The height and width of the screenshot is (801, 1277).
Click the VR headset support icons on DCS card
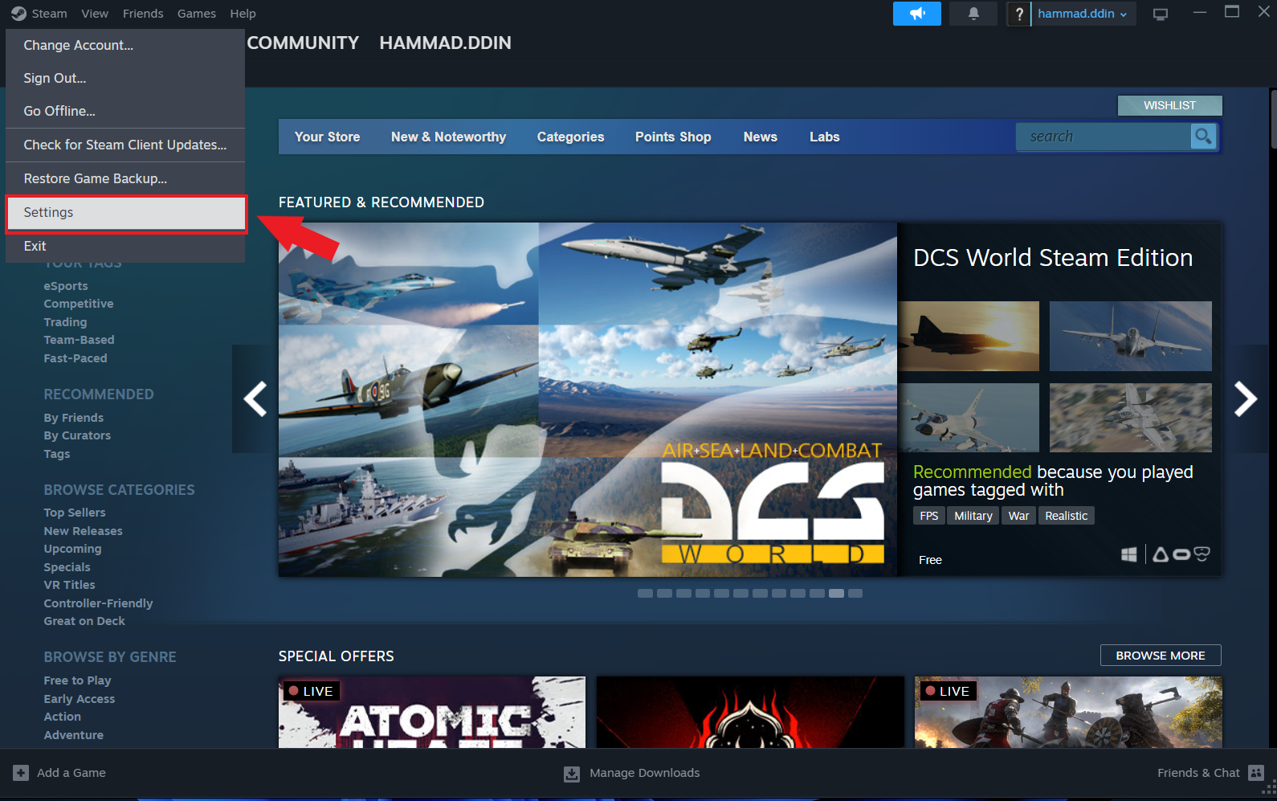point(1181,554)
